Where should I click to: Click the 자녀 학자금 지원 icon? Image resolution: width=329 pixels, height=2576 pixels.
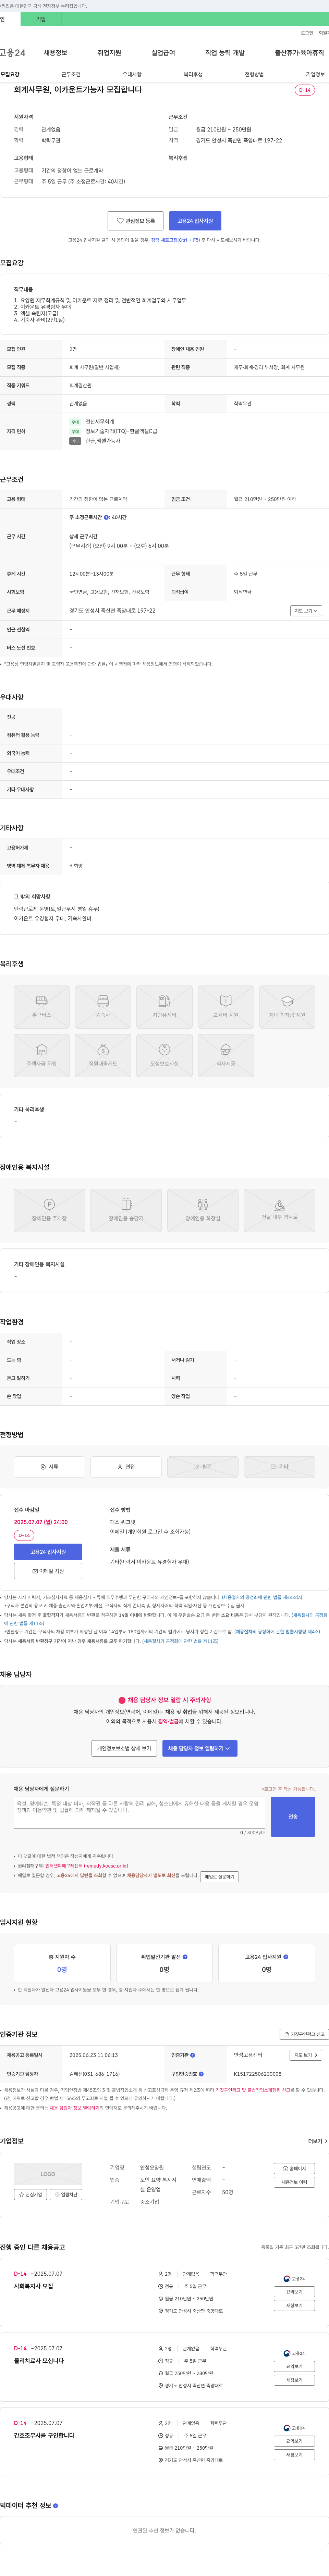(x=287, y=1007)
